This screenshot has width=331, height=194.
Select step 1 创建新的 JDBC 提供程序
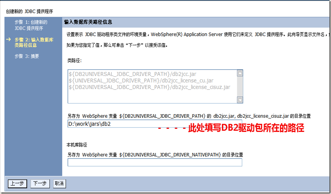tap(31, 25)
